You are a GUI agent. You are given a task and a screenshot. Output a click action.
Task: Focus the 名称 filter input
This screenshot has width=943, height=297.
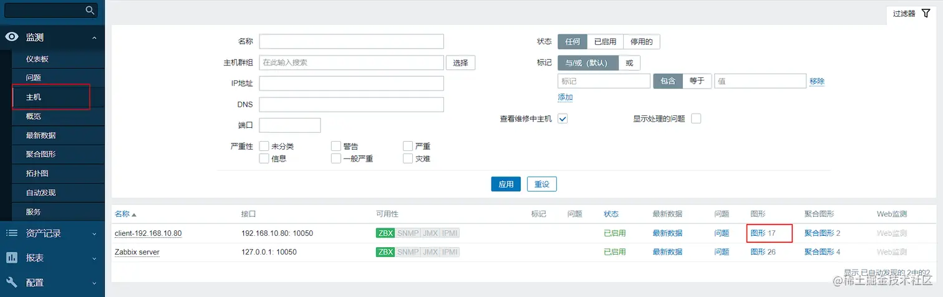tap(351, 41)
